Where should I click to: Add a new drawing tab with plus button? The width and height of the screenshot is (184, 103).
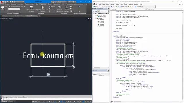pyautogui.click(x=39, y=16)
